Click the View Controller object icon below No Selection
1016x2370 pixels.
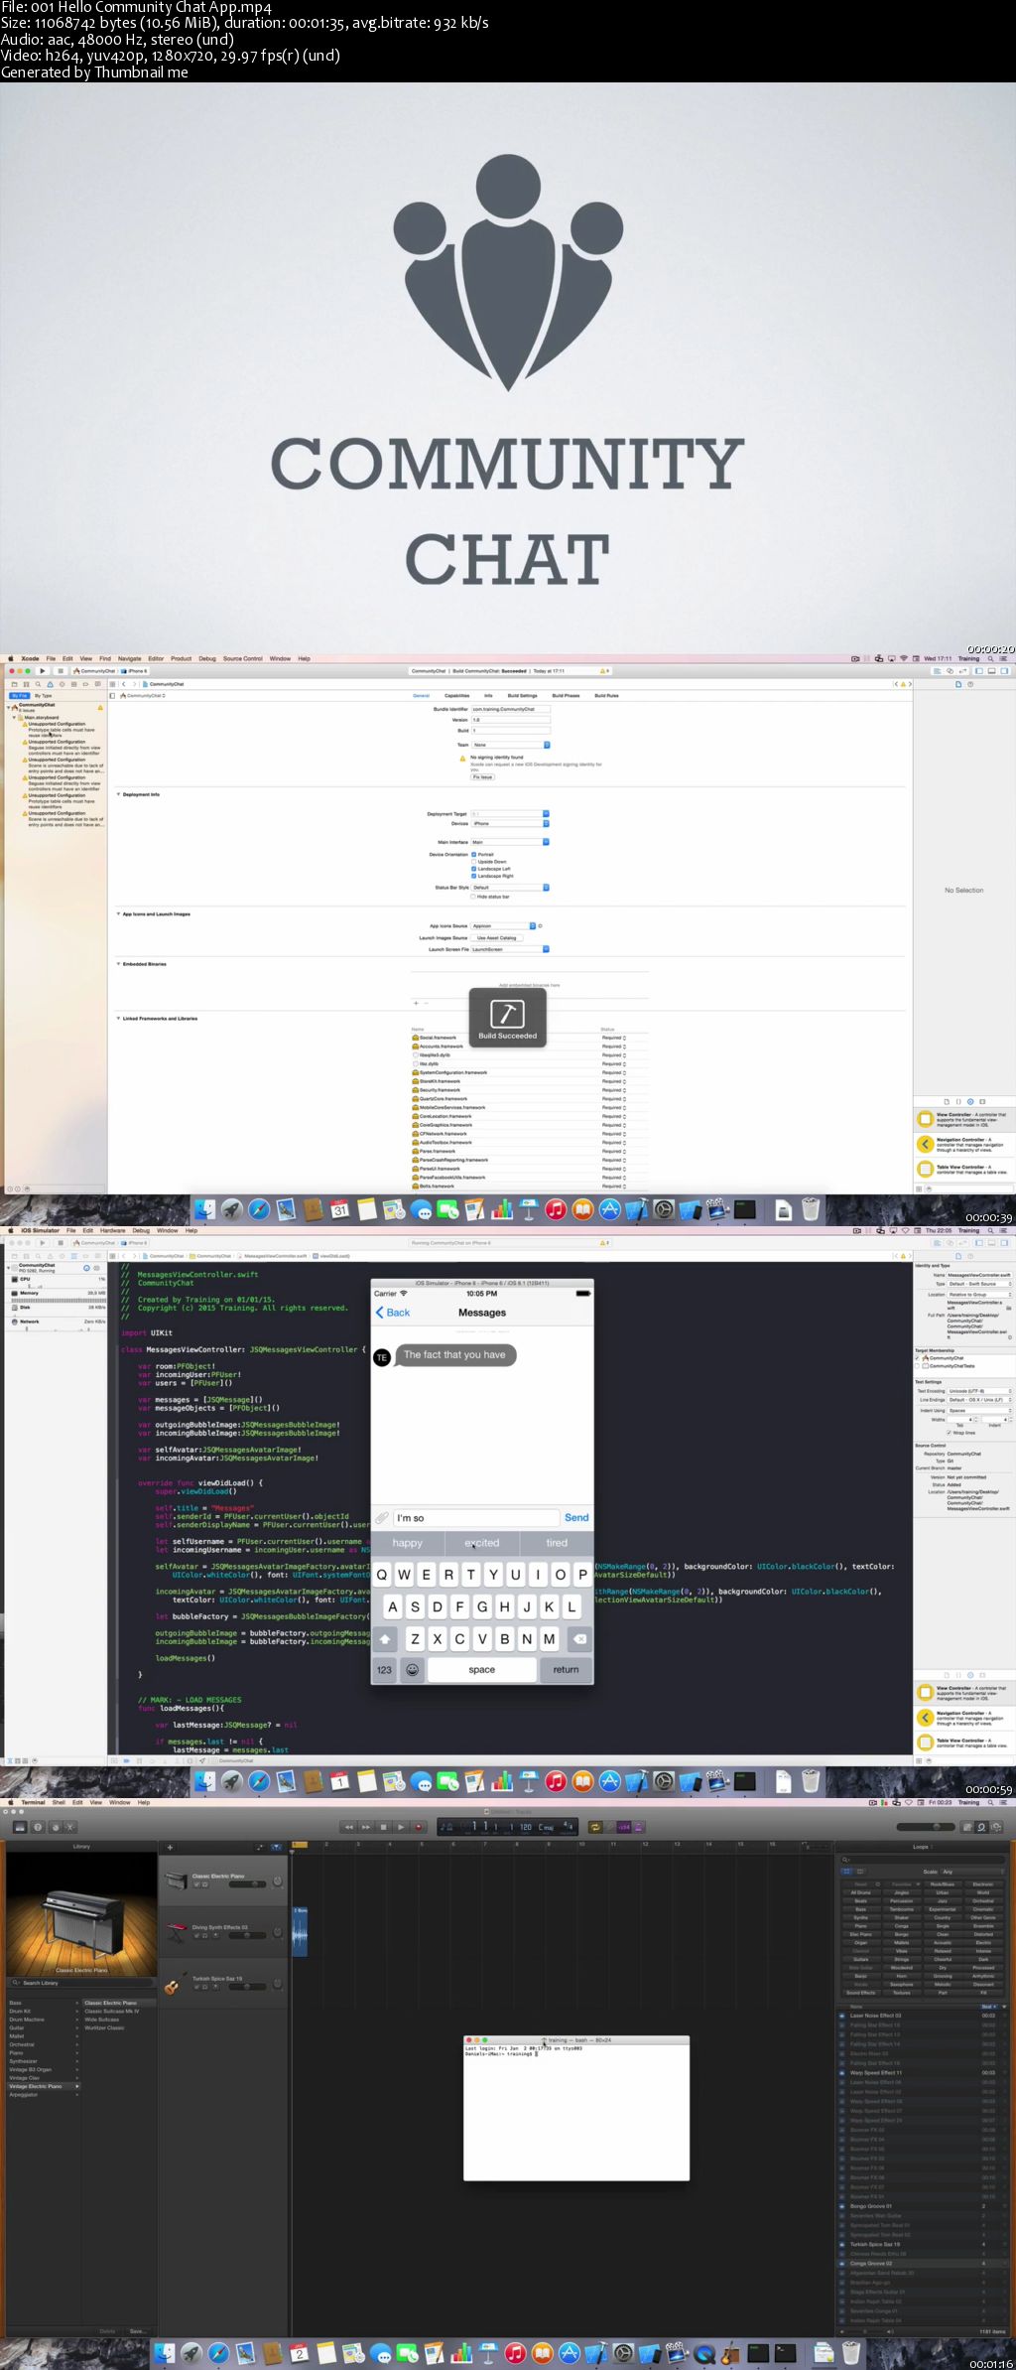point(925,1119)
